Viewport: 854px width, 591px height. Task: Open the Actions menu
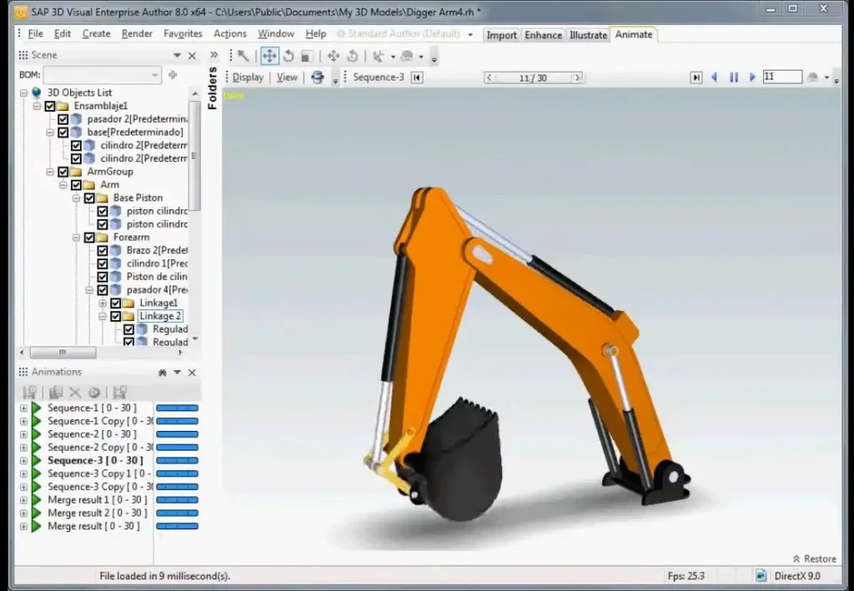[230, 33]
